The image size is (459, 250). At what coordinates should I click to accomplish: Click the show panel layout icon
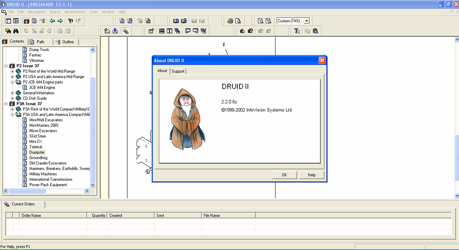8,21
